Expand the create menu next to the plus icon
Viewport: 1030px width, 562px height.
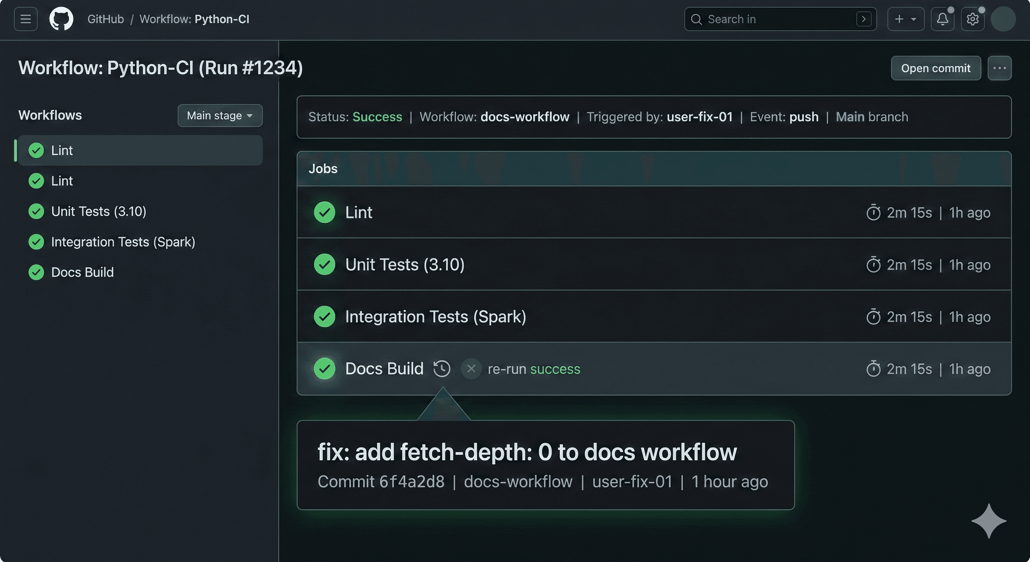(906, 19)
